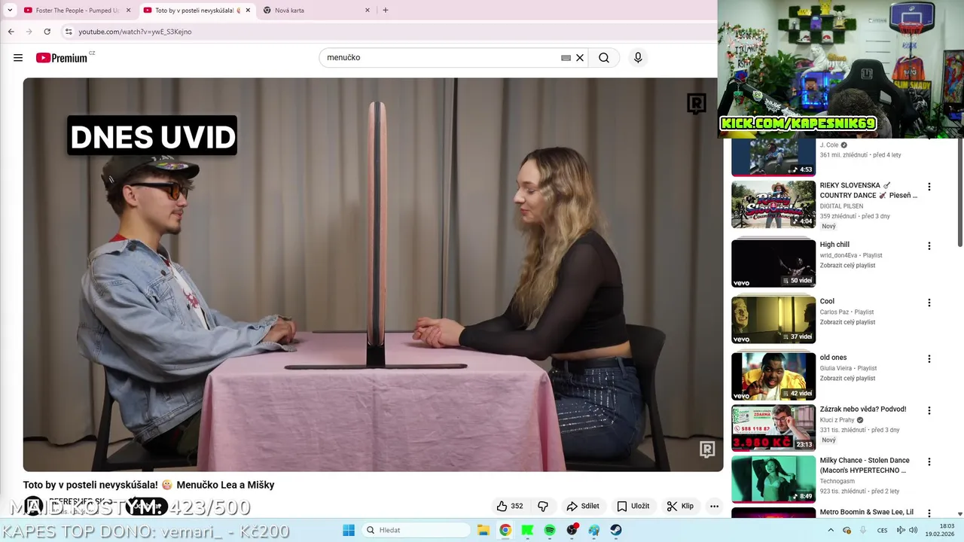This screenshot has height=542, width=964.
Task: Open Cool playlist thumbnail
Action: click(773, 319)
